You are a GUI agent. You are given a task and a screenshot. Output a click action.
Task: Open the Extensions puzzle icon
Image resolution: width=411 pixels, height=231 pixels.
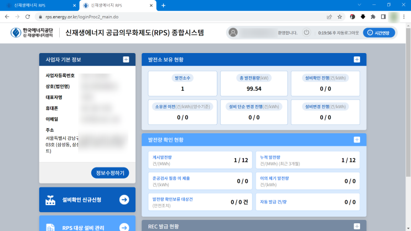[x=373, y=17]
